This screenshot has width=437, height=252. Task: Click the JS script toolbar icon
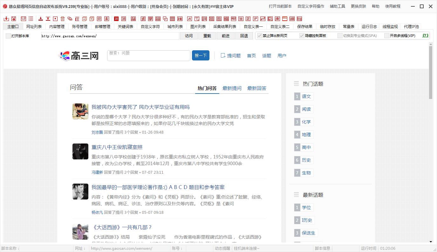coord(189,19)
